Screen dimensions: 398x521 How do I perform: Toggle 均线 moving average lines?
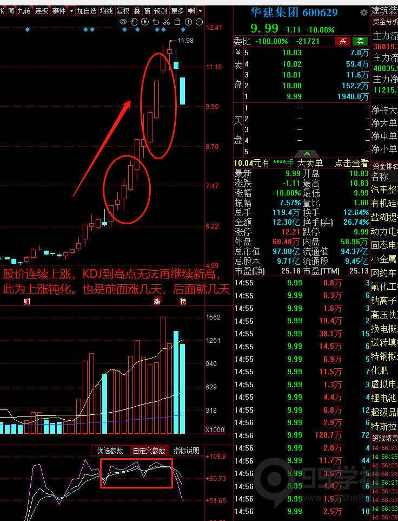[107, 10]
